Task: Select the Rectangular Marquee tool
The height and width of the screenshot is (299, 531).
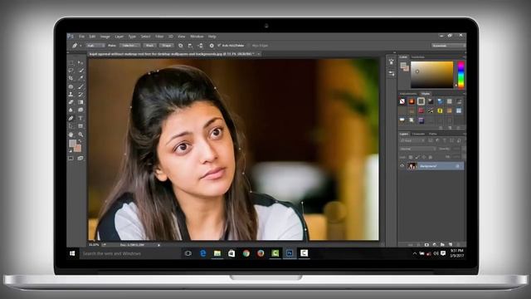Action: pos(71,63)
